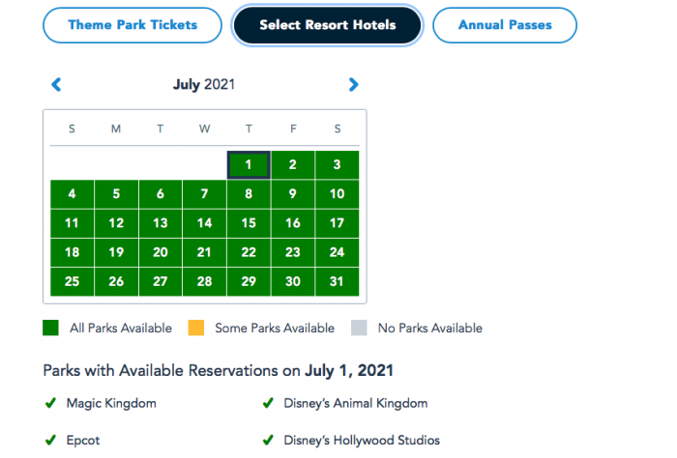Choose July 22 date cell
Screen dimensions: 677x458
pyautogui.click(x=249, y=252)
